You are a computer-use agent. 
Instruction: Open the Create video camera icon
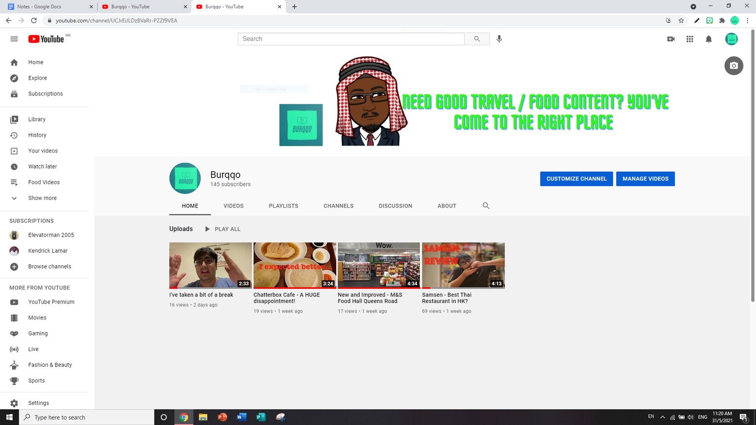click(x=671, y=39)
